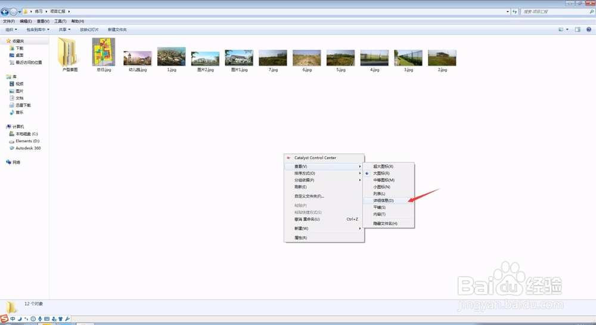Open 本地磁盘 (C:) drive
596x325 pixels.
pos(26,134)
